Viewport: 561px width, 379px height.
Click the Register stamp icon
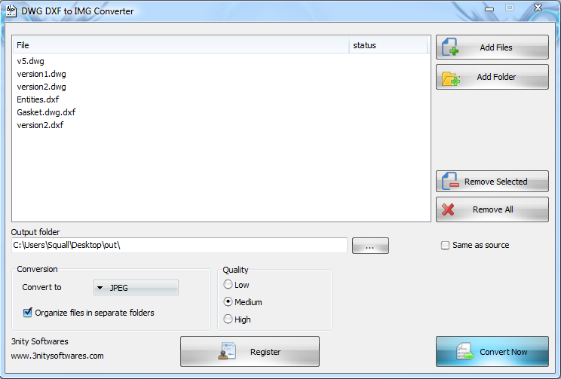tap(227, 351)
